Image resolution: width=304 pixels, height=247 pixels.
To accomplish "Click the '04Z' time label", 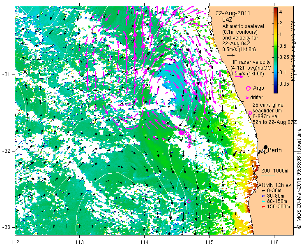I will [x=227, y=20].
